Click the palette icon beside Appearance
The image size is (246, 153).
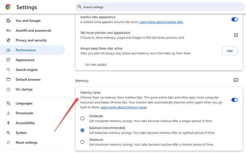[8, 60]
